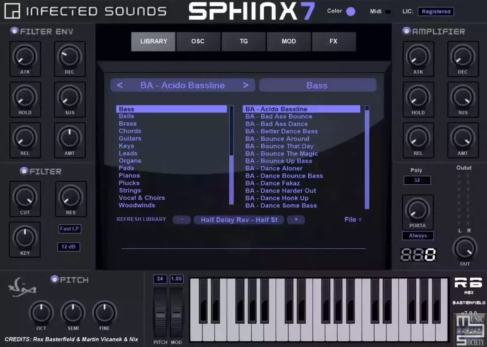
Task: Select preset BA - Bad Ass Bounce
Action: [x=279, y=116]
